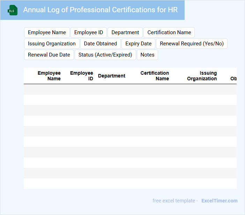
Task: Click the Expiry Date tag
Action: click(x=139, y=44)
